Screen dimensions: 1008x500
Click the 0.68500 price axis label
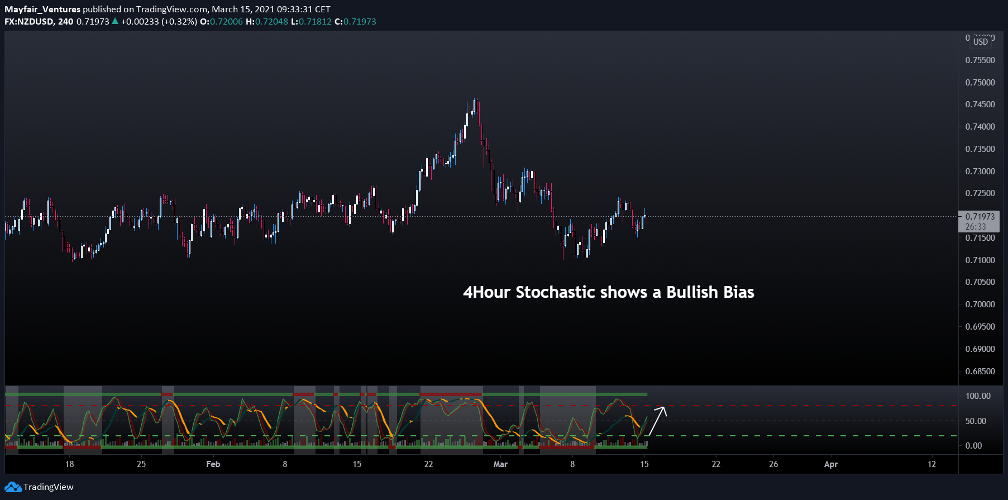(980, 372)
